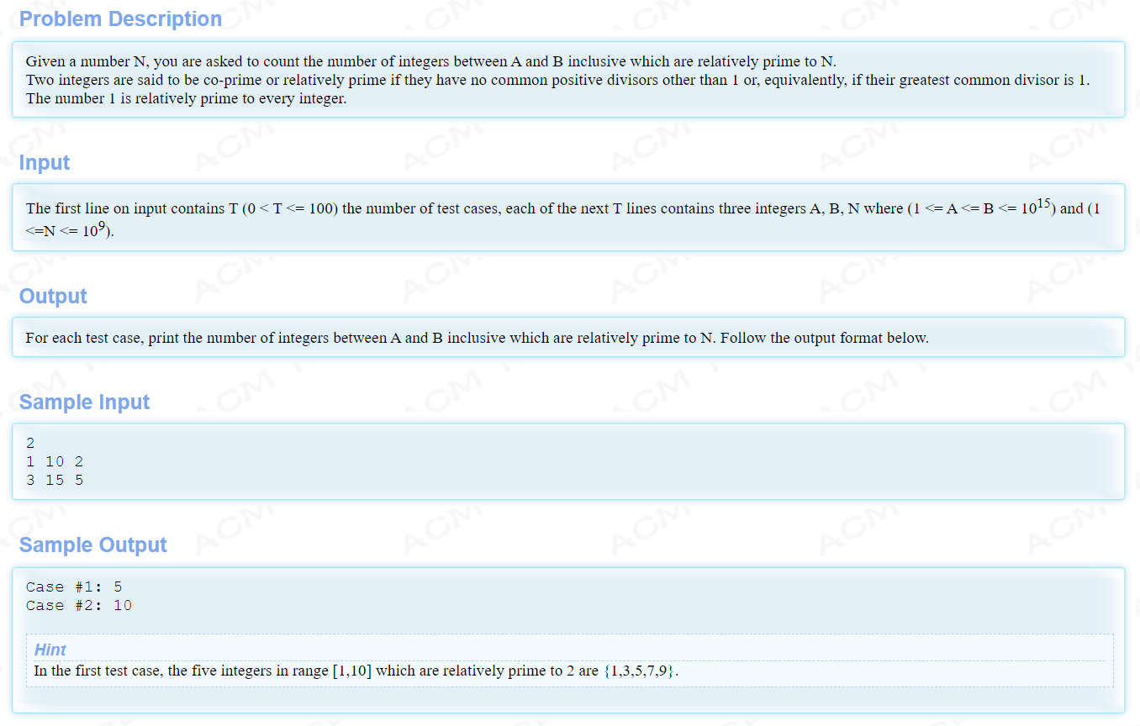Click the sample output "Case #1: 5"
This screenshot has width=1140, height=726.
[x=74, y=587]
